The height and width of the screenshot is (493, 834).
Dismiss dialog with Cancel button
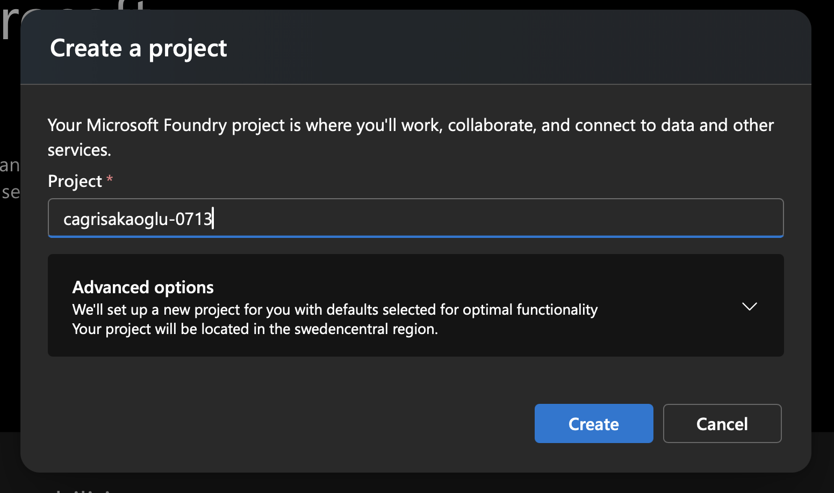[x=722, y=424]
